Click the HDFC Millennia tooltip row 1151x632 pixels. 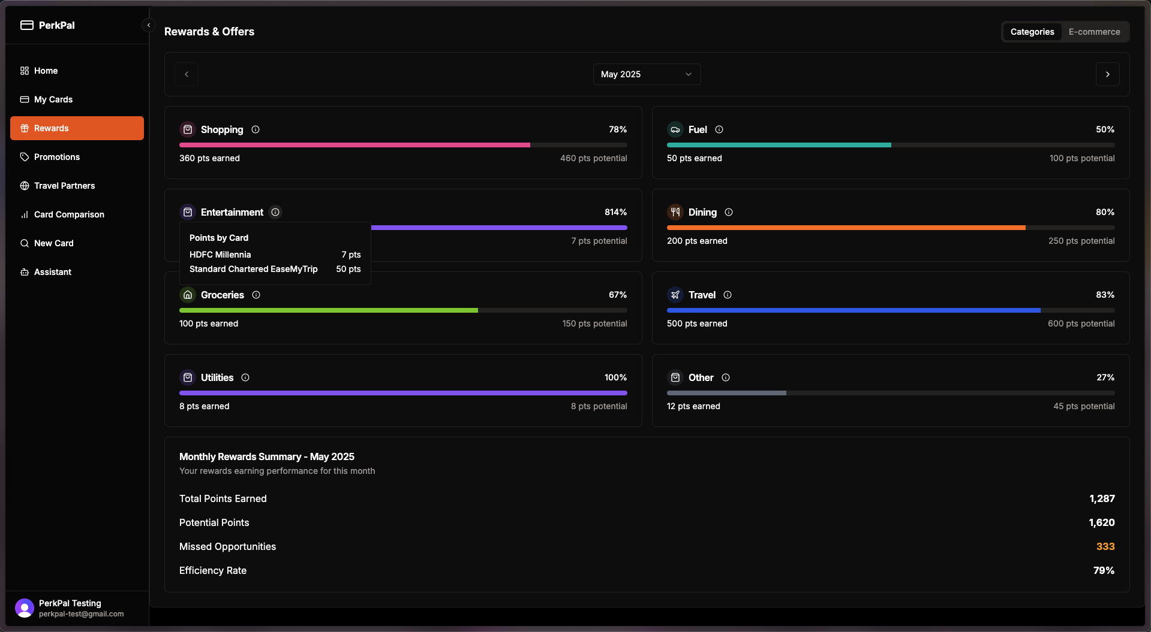click(275, 255)
